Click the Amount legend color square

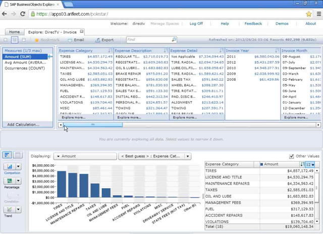tap(261, 164)
